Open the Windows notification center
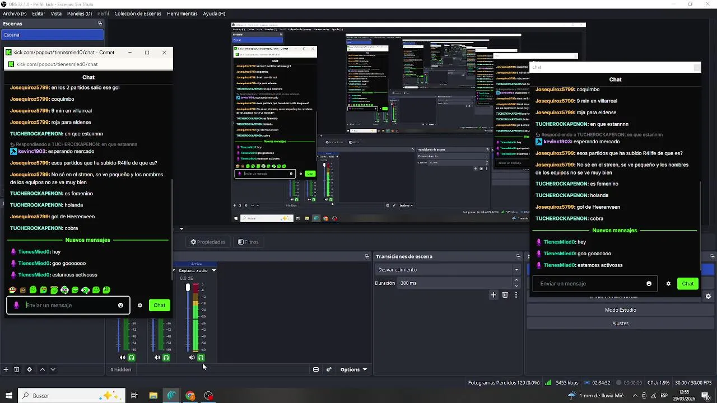 [705, 396]
